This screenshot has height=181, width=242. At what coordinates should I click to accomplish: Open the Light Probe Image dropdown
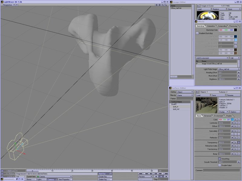pos(229,69)
